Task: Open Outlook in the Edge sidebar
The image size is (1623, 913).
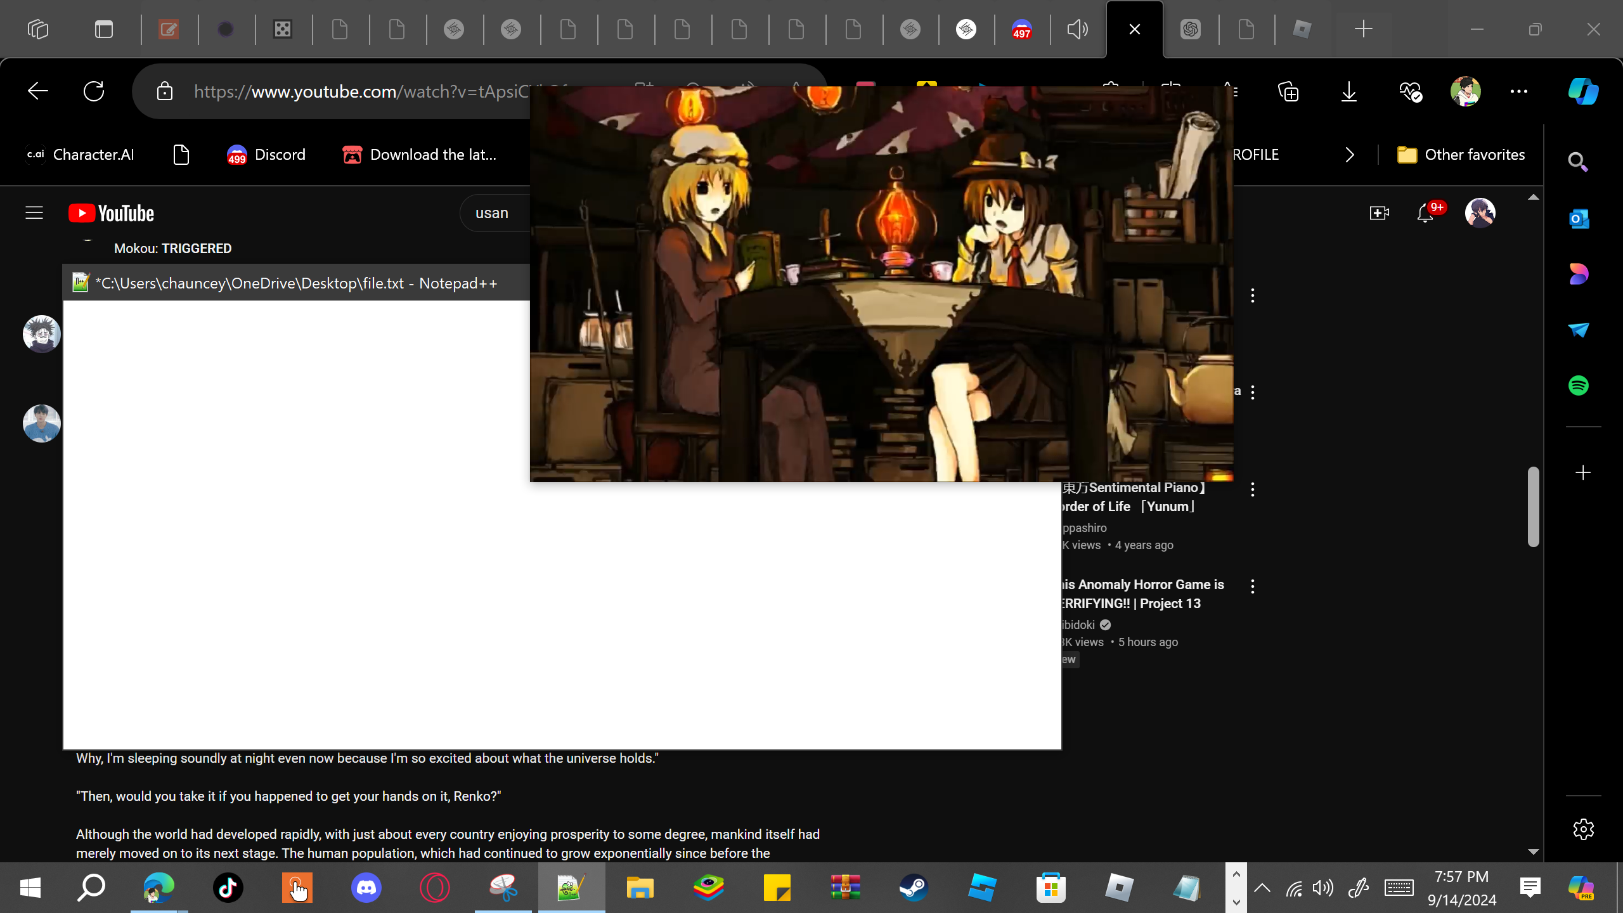Action: coord(1579,219)
